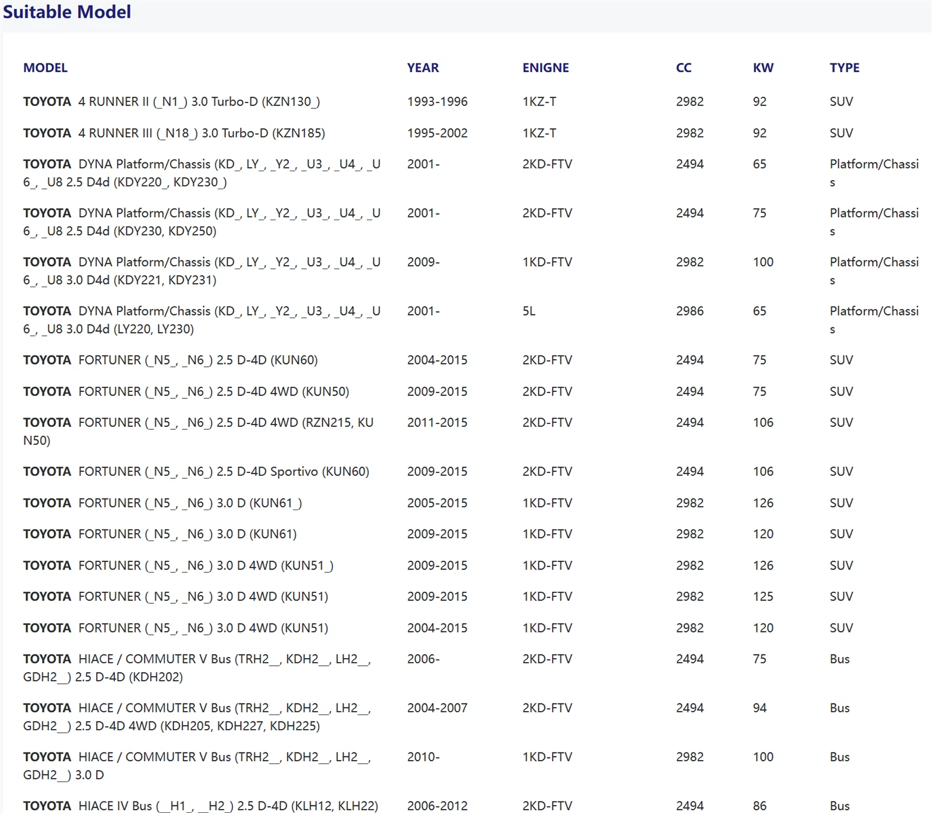Click the 125 KW value

click(763, 596)
